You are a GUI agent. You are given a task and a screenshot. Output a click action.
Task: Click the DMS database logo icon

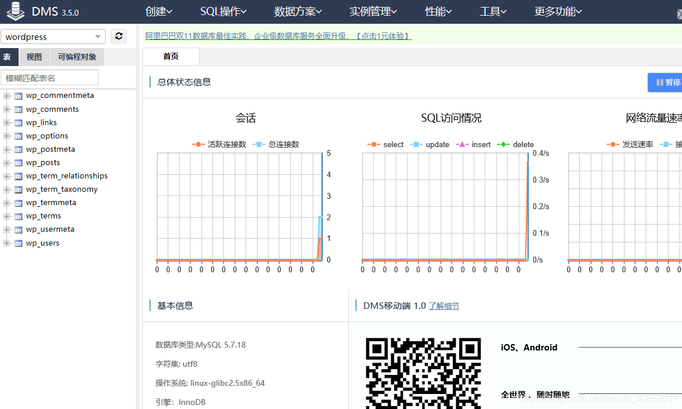(x=16, y=11)
